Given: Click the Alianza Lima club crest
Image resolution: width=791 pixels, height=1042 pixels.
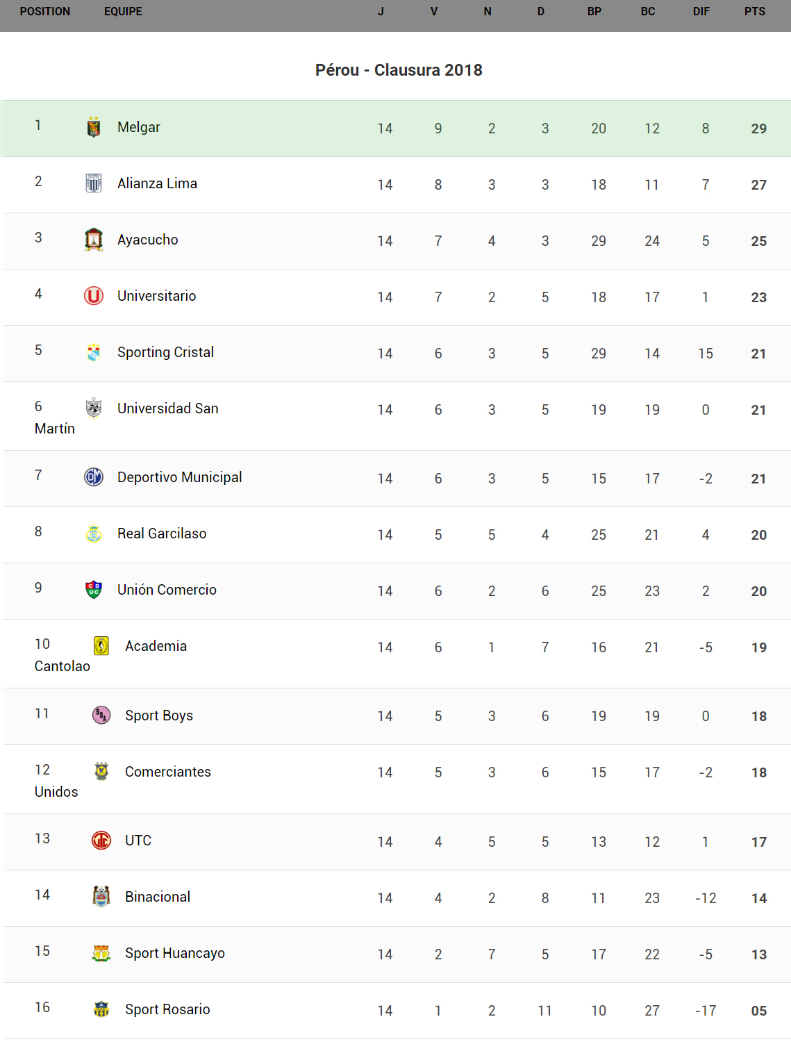Looking at the screenshot, I should [x=94, y=183].
